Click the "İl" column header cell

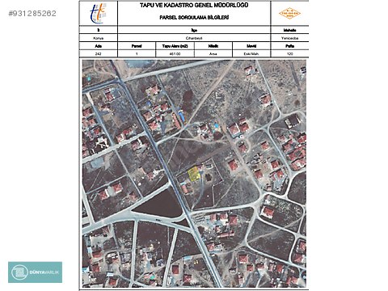coord(99,30)
